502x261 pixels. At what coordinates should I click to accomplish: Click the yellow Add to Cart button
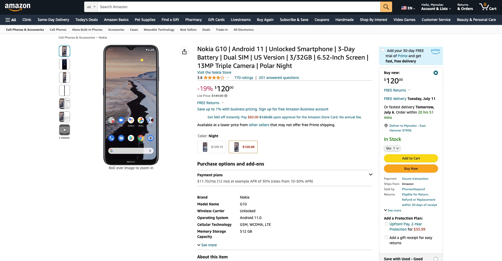[411, 158]
